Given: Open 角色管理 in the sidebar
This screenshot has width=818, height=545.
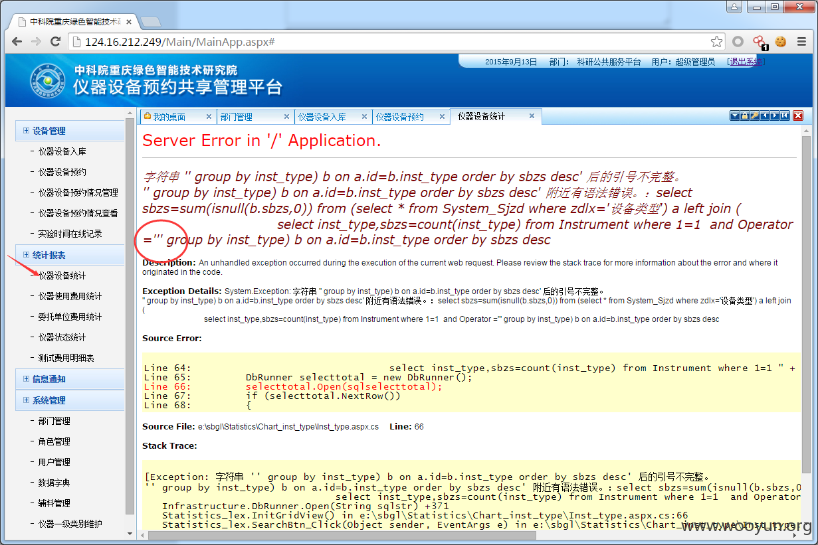Looking at the screenshot, I should (x=54, y=441).
